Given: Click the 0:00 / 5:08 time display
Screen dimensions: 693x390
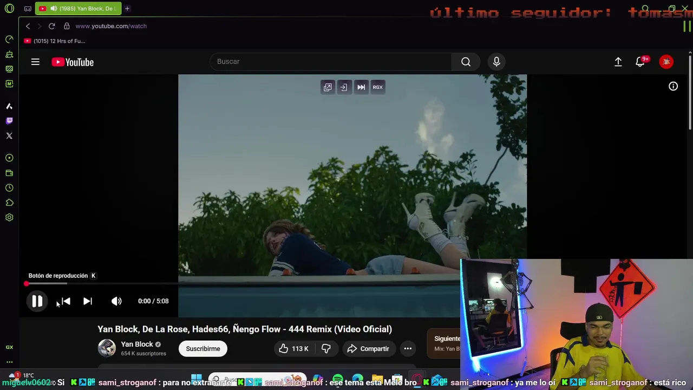Looking at the screenshot, I should [x=153, y=301].
